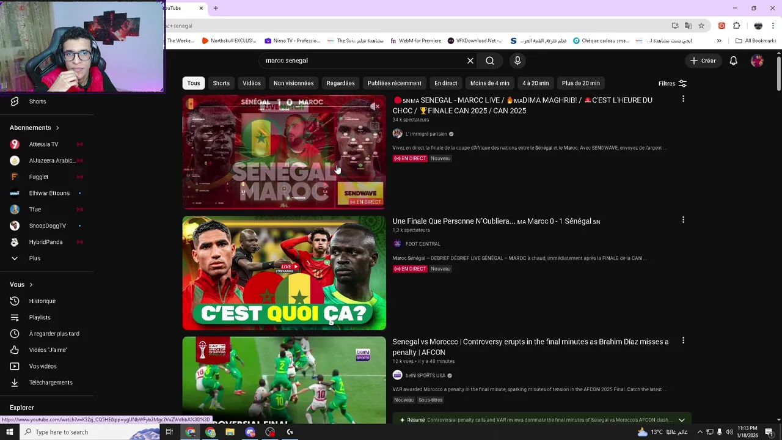Screen dimensions: 782x440
Task: Open title Une Finale Que Personne N'Oubliera
Action: point(496,221)
